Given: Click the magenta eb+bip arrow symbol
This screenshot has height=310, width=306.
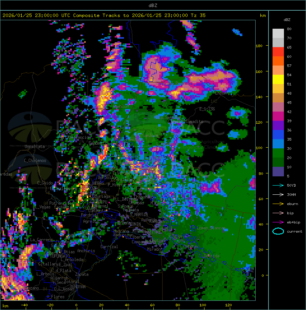Looking at the screenshot, I should click(x=278, y=222).
